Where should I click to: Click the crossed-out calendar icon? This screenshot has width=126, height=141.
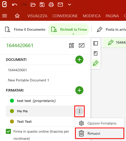coord(71,45)
